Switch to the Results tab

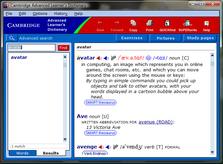pos(51,153)
